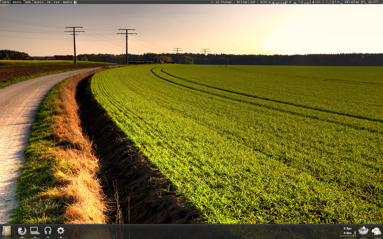
Task: Launch Firefox from the bottom dock
Action: coord(22,231)
